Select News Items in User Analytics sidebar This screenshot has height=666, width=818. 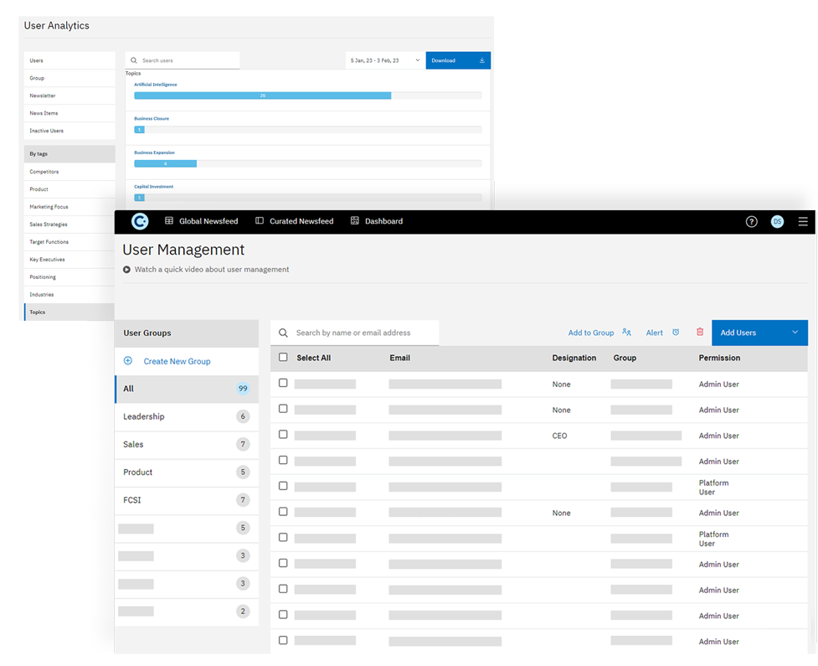pos(69,113)
